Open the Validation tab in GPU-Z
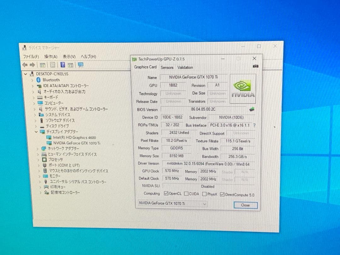 pos(185,67)
